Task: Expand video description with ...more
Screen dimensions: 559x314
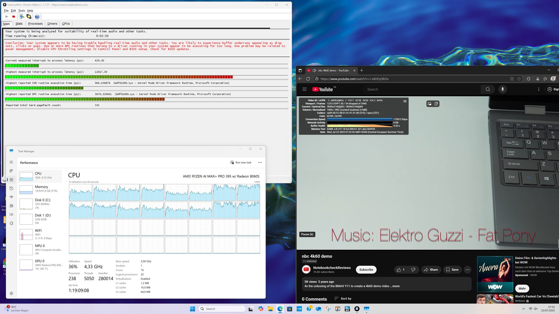Action: pos(395,286)
